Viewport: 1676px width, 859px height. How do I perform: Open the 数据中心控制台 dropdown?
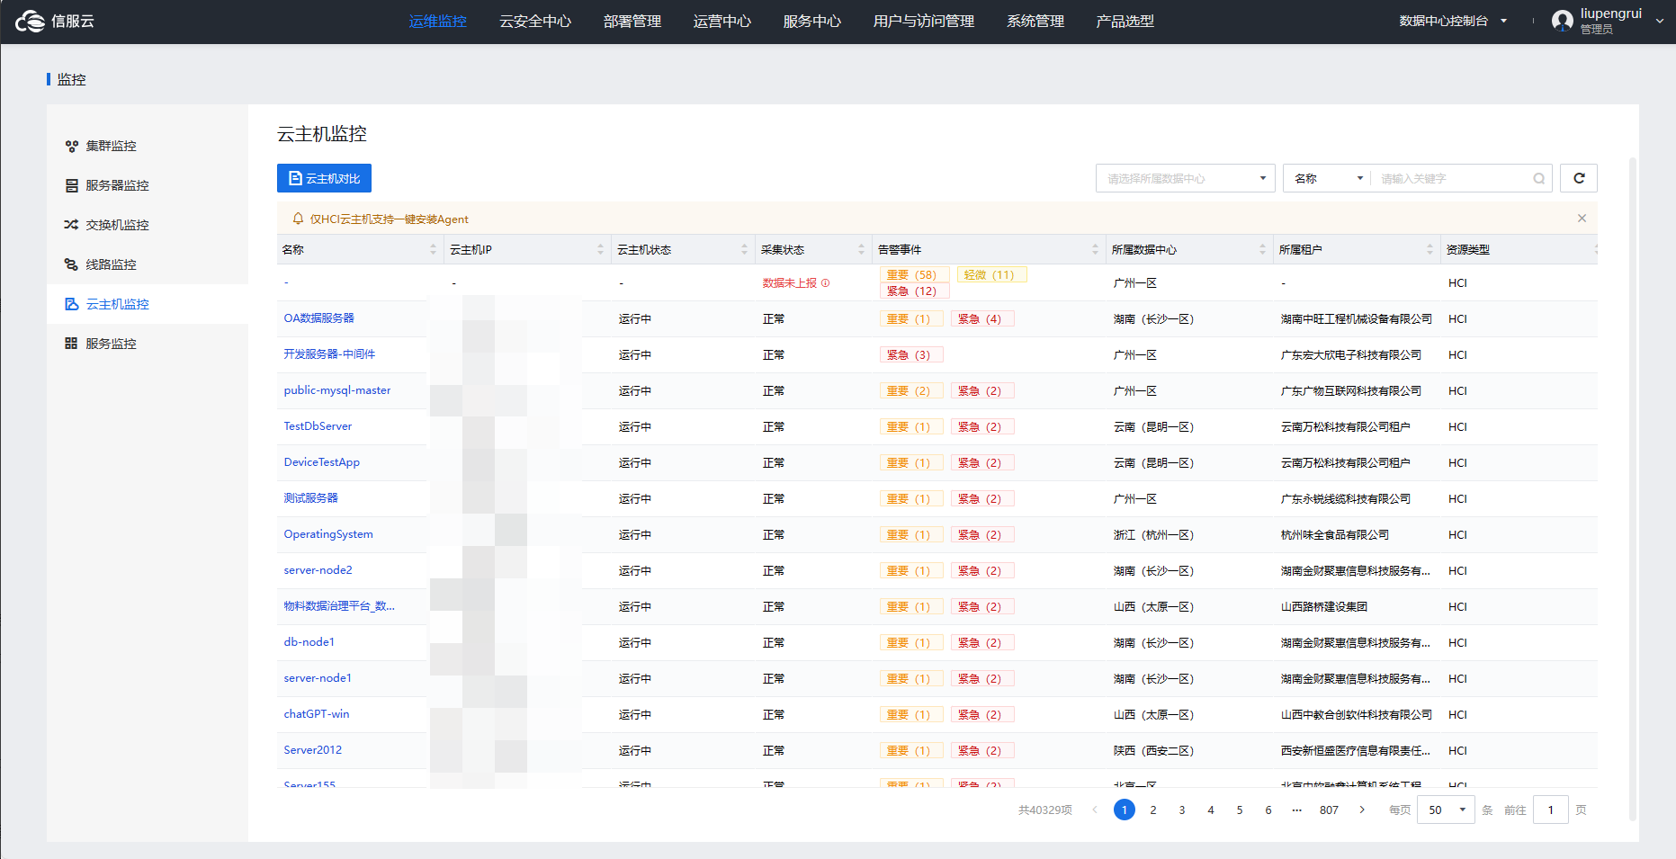click(1453, 21)
